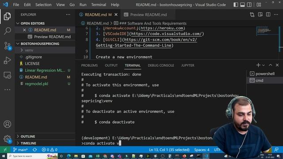Image resolution: width=283 pixels, height=159 pixels.
Task: Open the Run menu
Action: point(83,5)
